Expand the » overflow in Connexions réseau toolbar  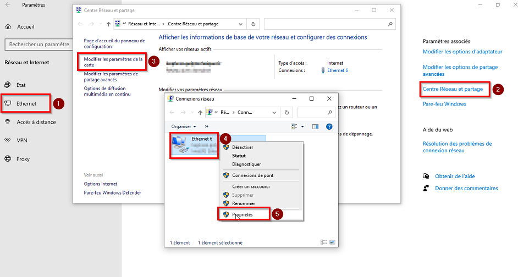click(206, 126)
